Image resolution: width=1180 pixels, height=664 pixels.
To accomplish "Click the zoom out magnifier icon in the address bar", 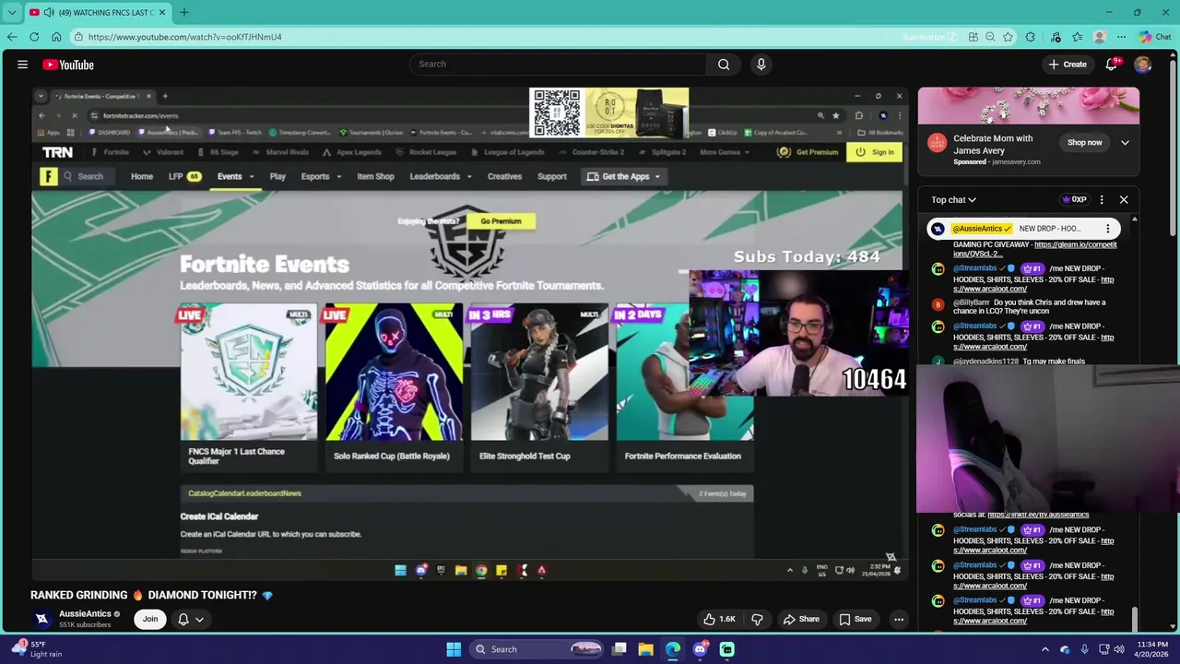I will (990, 37).
